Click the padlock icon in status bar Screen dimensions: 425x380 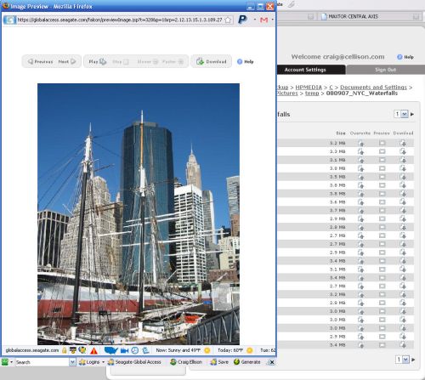pyautogui.click(x=65, y=350)
